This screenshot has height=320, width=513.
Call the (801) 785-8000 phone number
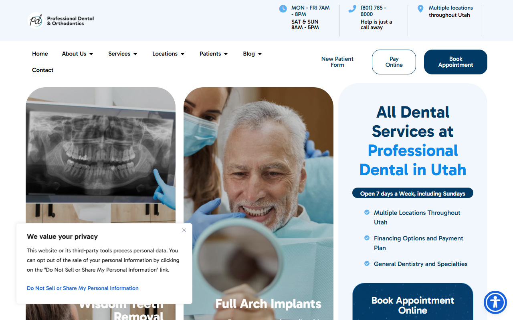[x=374, y=11]
